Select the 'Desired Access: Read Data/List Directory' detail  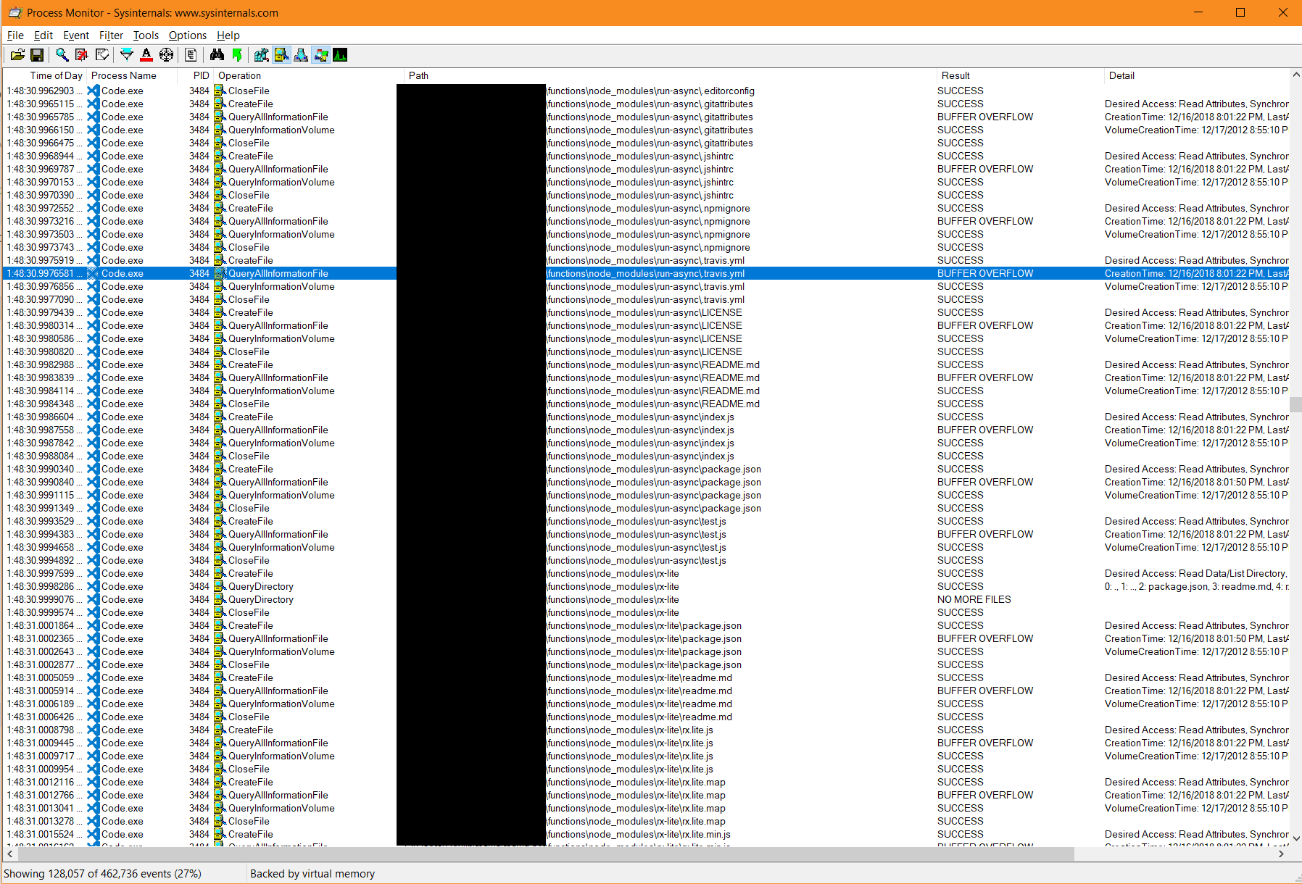point(1195,573)
